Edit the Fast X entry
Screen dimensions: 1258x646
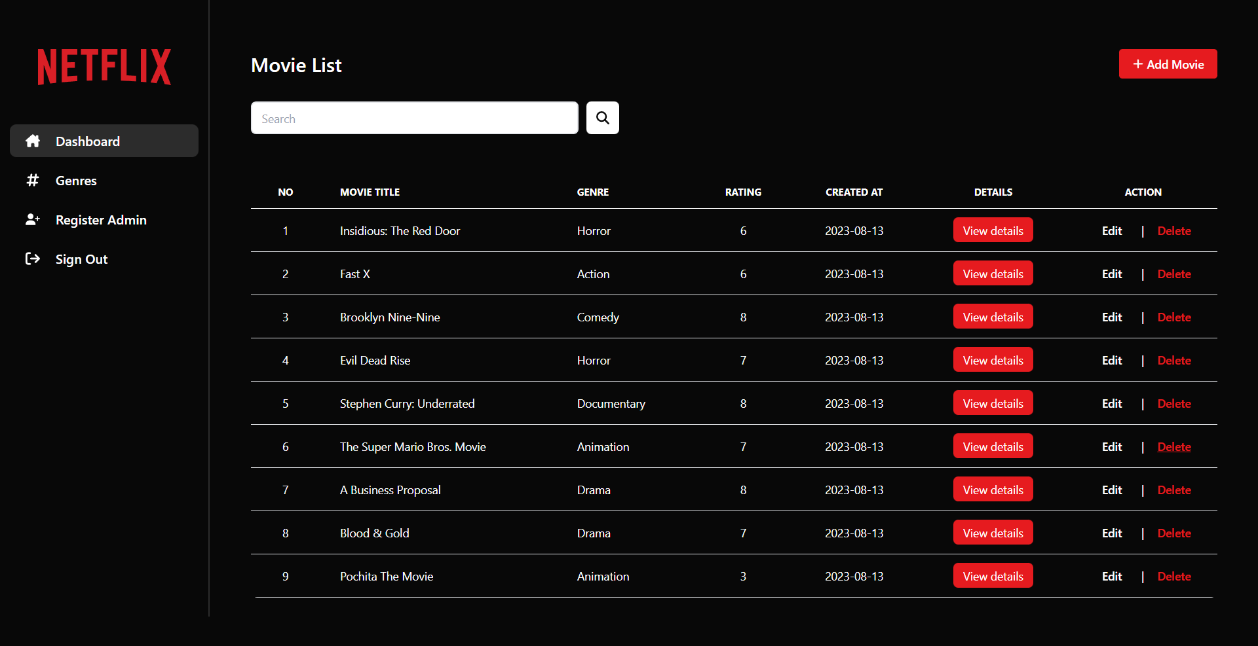(x=1112, y=274)
